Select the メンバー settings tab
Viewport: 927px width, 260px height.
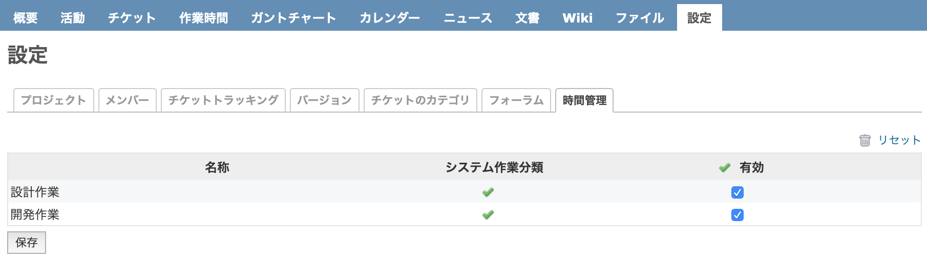pos(128,100)
